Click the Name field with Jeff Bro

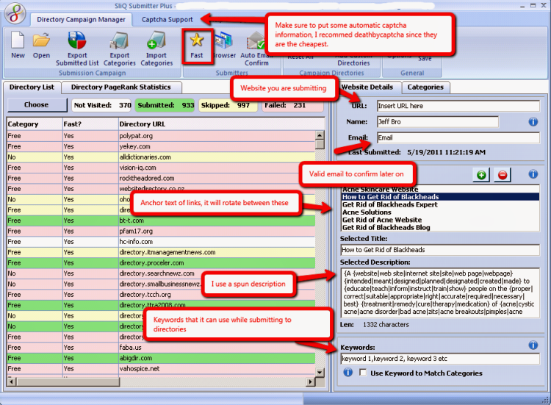point(438,121)
